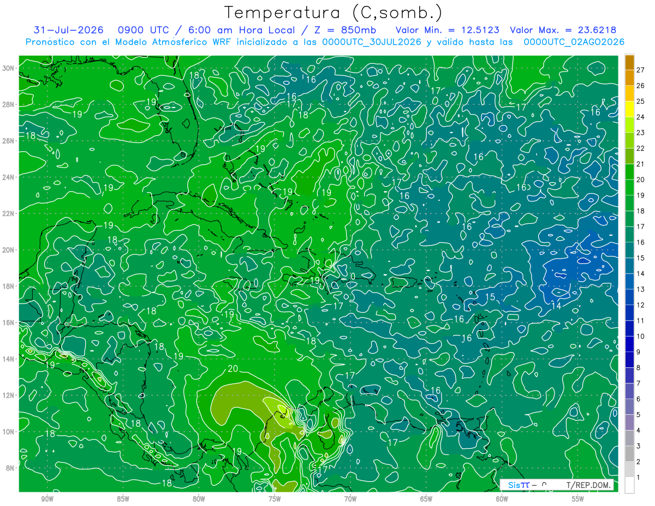Click the '80W' longitude axis label
The height and width of the screenshot is (506, 655).
pos(199,499)
